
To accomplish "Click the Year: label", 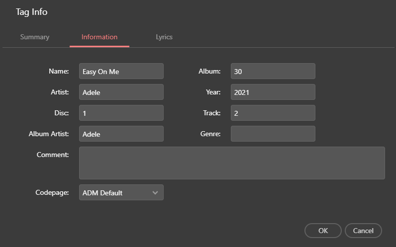I will [x=213, y=92].
